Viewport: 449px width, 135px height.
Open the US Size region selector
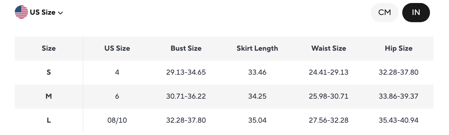click(39, 12)
